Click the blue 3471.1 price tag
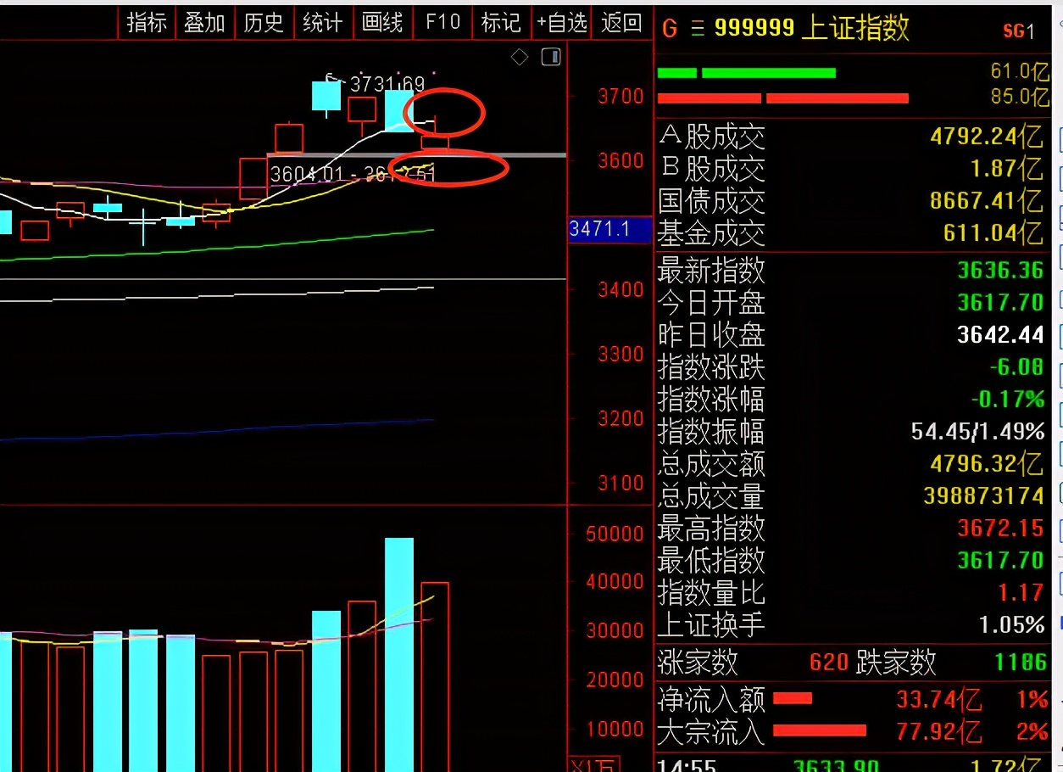This screenshot has width=1063, height=772. click(x=609, y=229)
